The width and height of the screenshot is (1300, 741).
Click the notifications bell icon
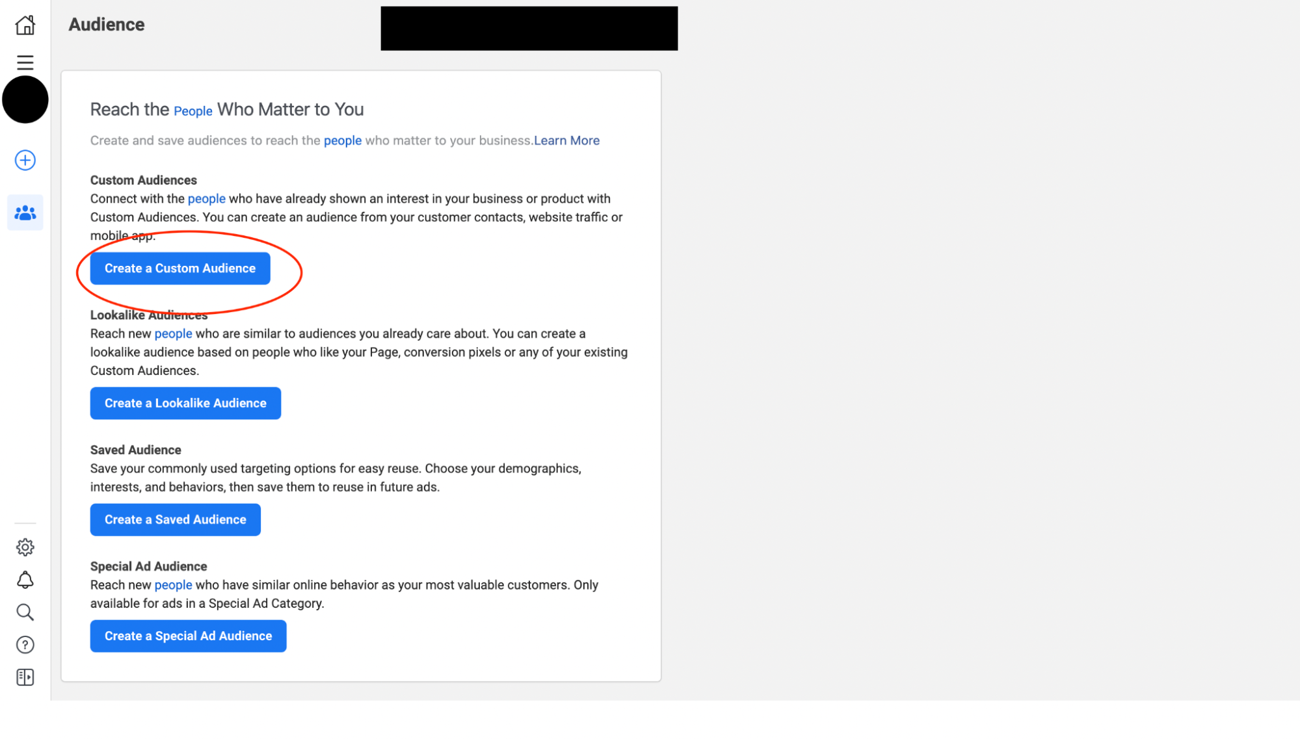(25, 579)
